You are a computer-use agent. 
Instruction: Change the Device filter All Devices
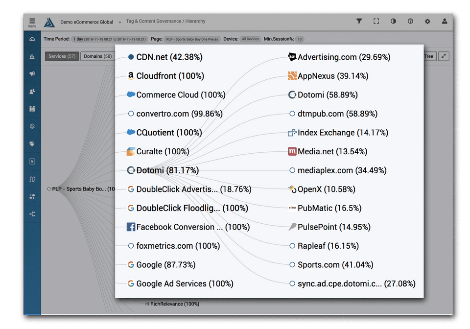[250, 39]
